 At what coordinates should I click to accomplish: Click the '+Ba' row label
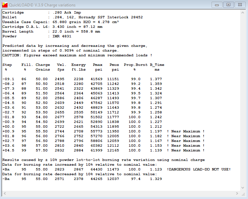[x=6, y=169]
